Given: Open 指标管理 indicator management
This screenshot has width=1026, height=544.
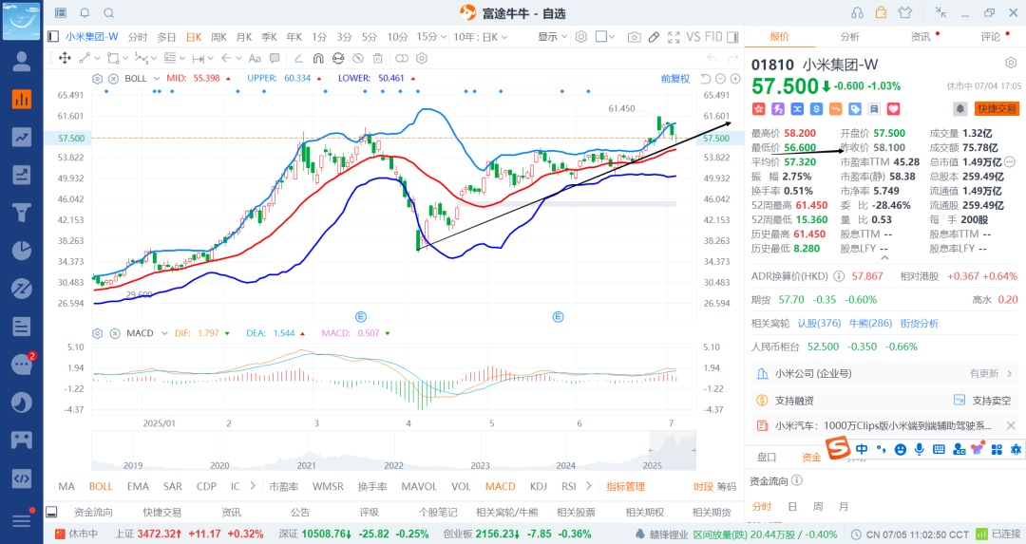Looking at the screenshot, I should (x=625, y=486).
